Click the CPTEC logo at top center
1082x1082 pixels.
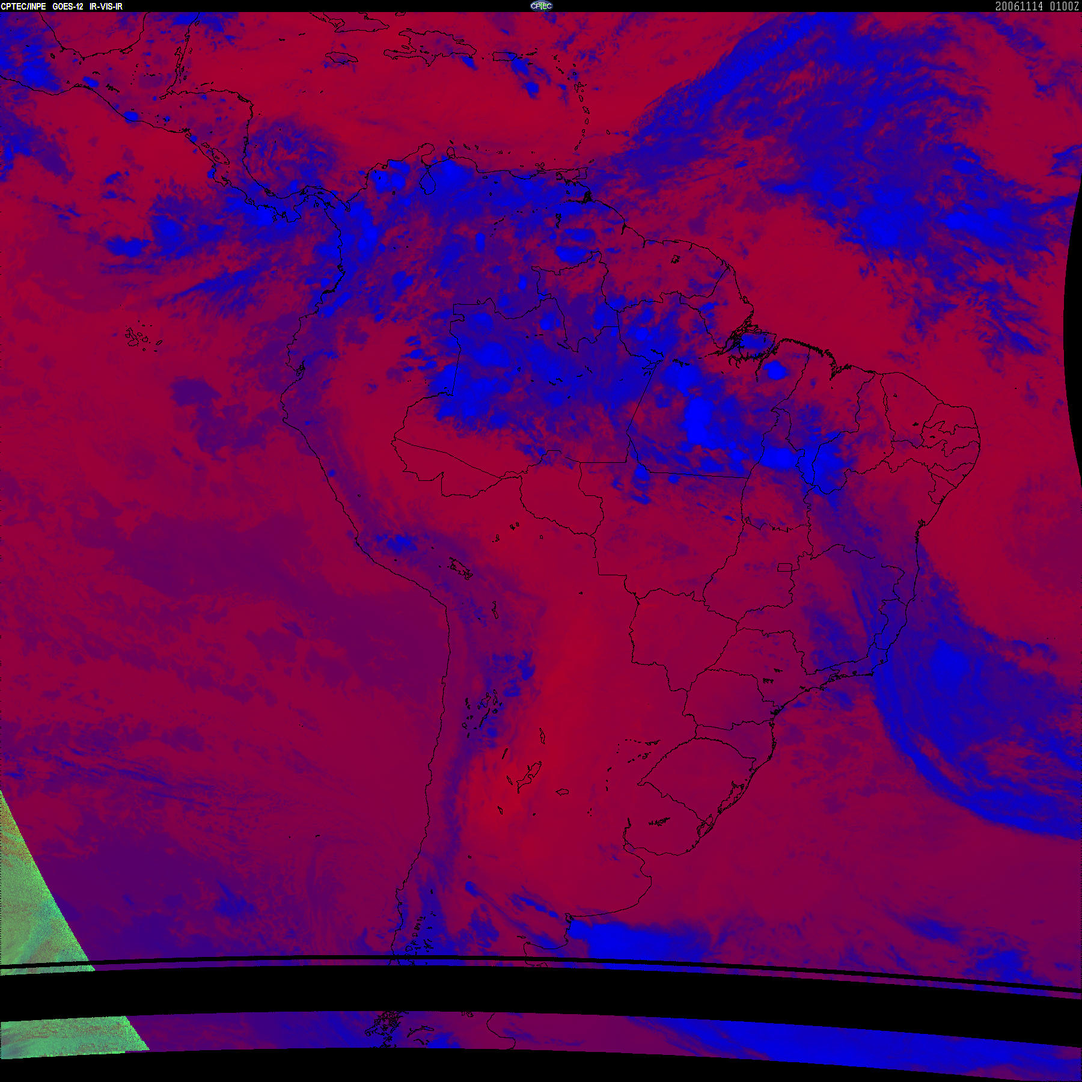(x=541, y=6)
